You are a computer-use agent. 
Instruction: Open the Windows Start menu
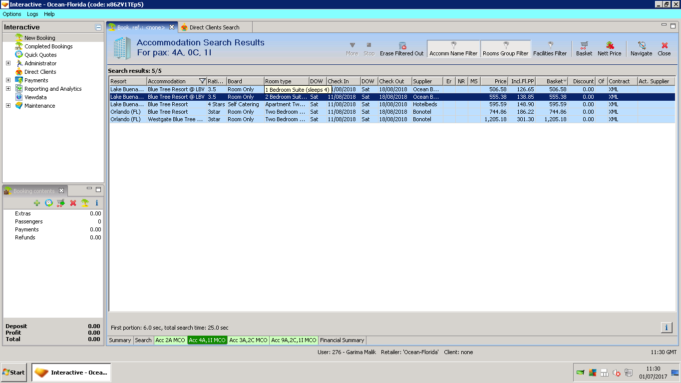tap(14, 372)
